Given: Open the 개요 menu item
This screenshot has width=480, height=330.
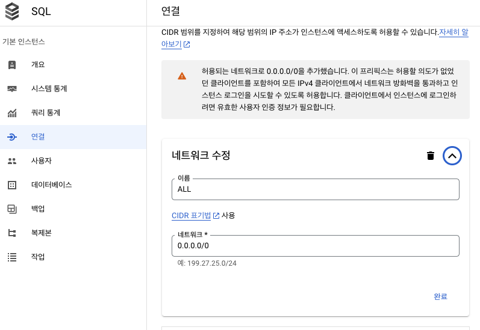Looking at the screenshot, I should point(73,65).
